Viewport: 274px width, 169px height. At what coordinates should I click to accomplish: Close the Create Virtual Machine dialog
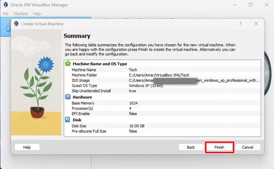pyautogui.click(x=256, y=24)
